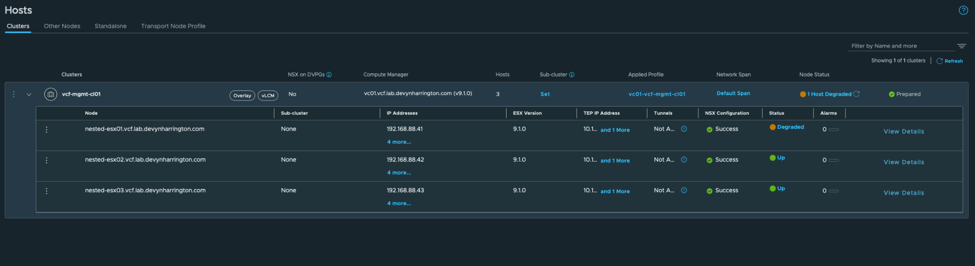Screen dimensions: 975x266
Task: Click the NSX Configuration column header
Action: (x=727, y=113)
